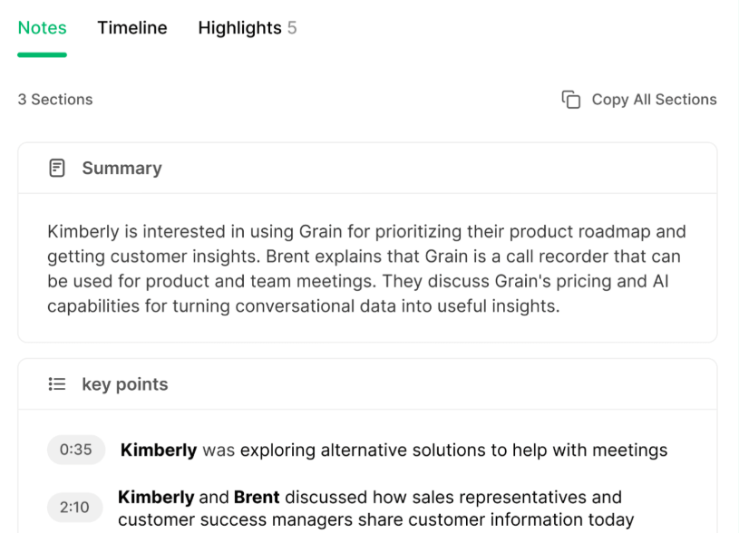Switch to the Timeline tab
The width and height of the screenshot is (739, 533).
(131, 28)
